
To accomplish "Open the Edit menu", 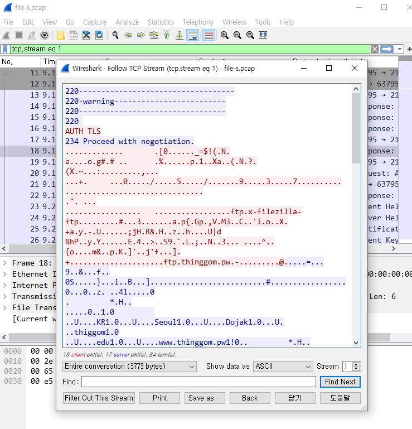I will point(28,22).
